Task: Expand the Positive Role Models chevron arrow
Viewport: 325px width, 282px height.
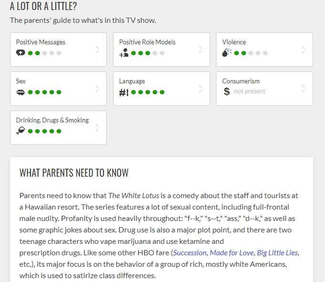Action: point(201,50)
